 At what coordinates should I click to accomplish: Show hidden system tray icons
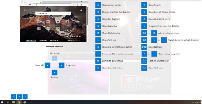point(193,102)
